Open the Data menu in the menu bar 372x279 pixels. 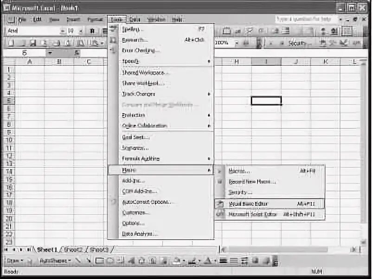(x=135, y=19)
